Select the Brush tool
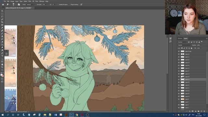Viewport: 208px width, 117px height. pos(2,33)
